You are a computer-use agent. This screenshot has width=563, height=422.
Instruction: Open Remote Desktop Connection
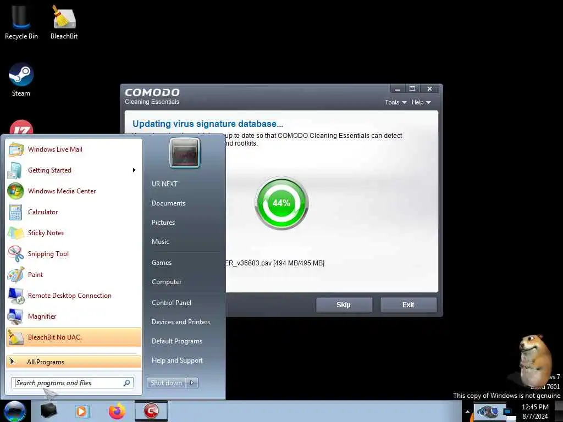(74, 295)
